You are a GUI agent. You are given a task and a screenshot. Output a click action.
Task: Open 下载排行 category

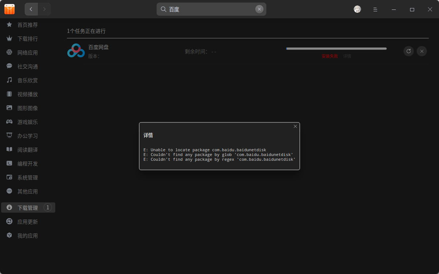pos(28,39)
